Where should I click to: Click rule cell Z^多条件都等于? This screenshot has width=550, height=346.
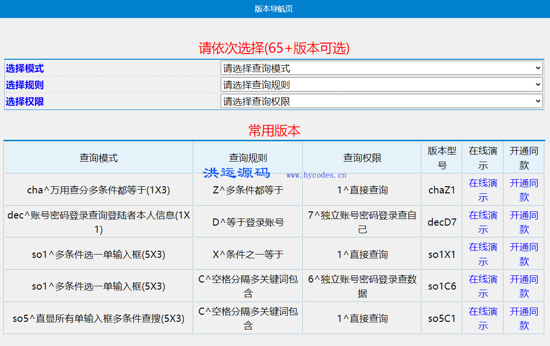tap(248, 190)
